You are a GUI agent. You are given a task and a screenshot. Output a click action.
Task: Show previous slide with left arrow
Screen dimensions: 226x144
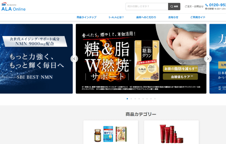click(x=74, y=59)
